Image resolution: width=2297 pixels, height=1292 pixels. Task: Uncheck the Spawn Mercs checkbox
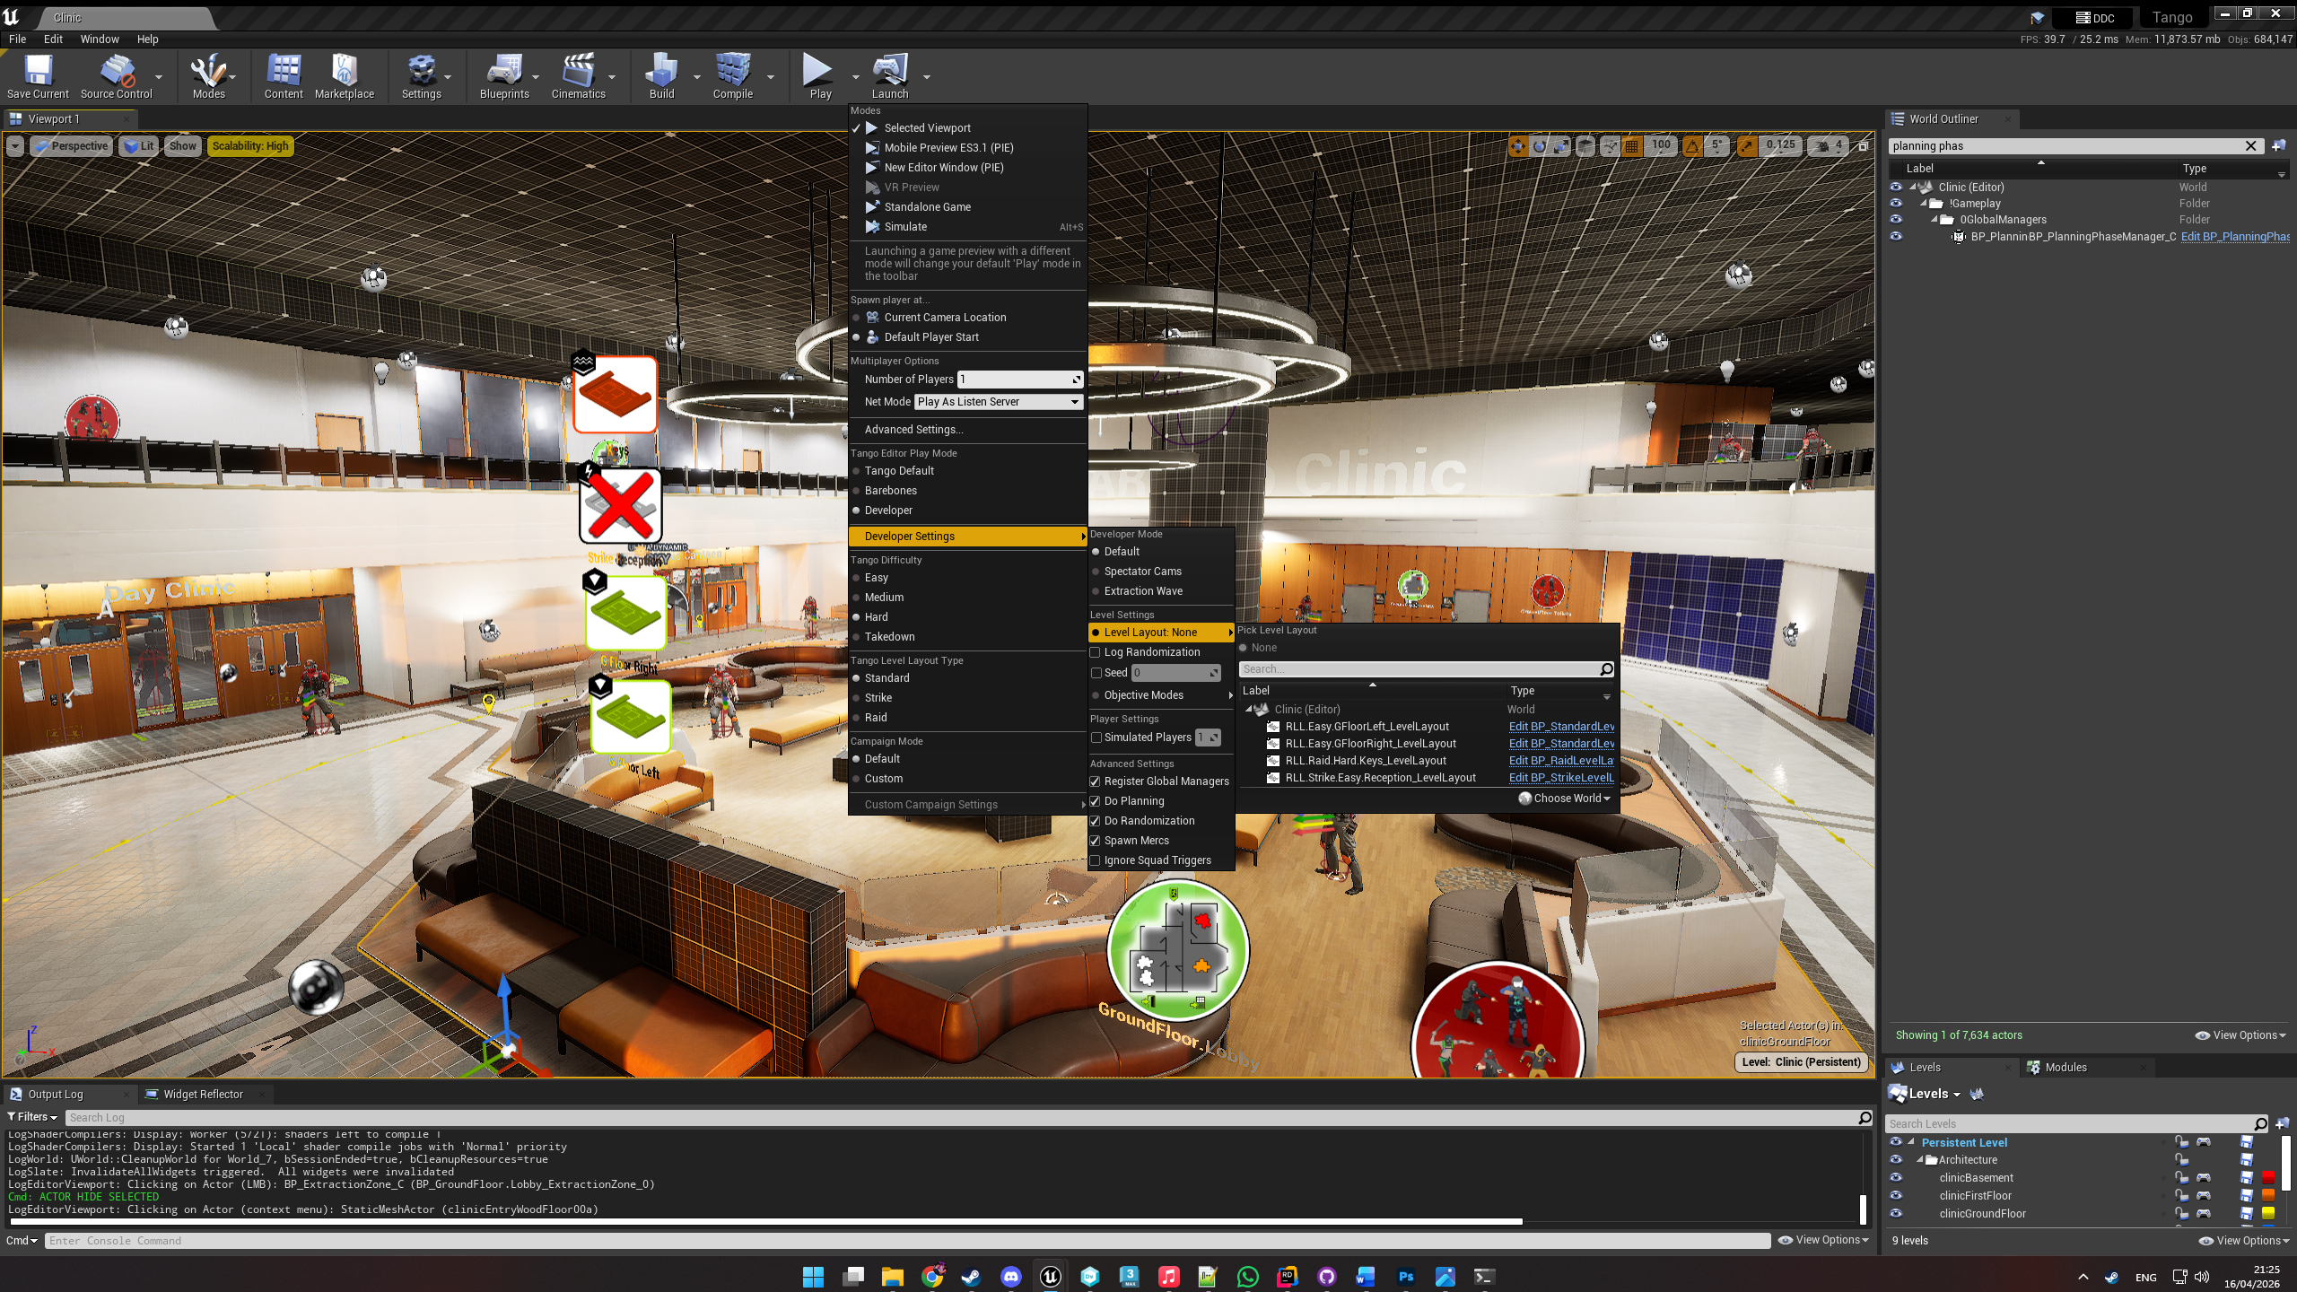1095,841
